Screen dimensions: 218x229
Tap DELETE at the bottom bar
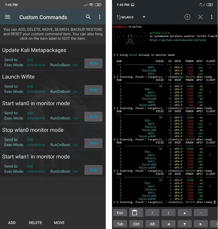[x=36, y=223]
